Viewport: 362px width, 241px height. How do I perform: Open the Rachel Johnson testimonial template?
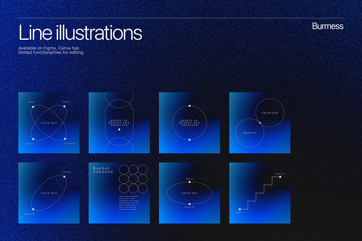tap(119, 193)
